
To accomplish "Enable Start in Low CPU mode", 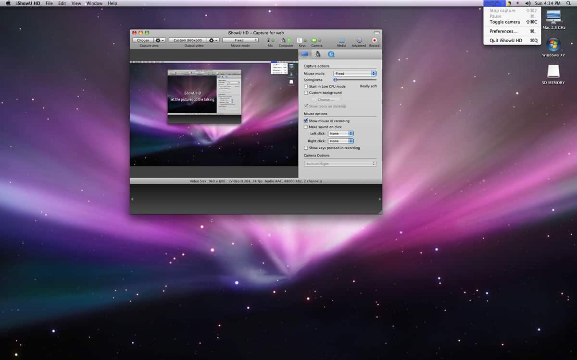I will coord(306,86).
